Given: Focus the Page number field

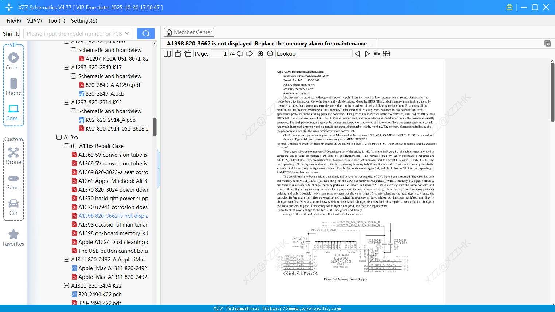Looking at the screenshot, I should coord(219,54).
